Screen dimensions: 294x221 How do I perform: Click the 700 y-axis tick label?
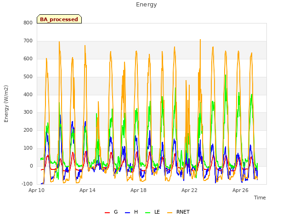pos(28,41)
